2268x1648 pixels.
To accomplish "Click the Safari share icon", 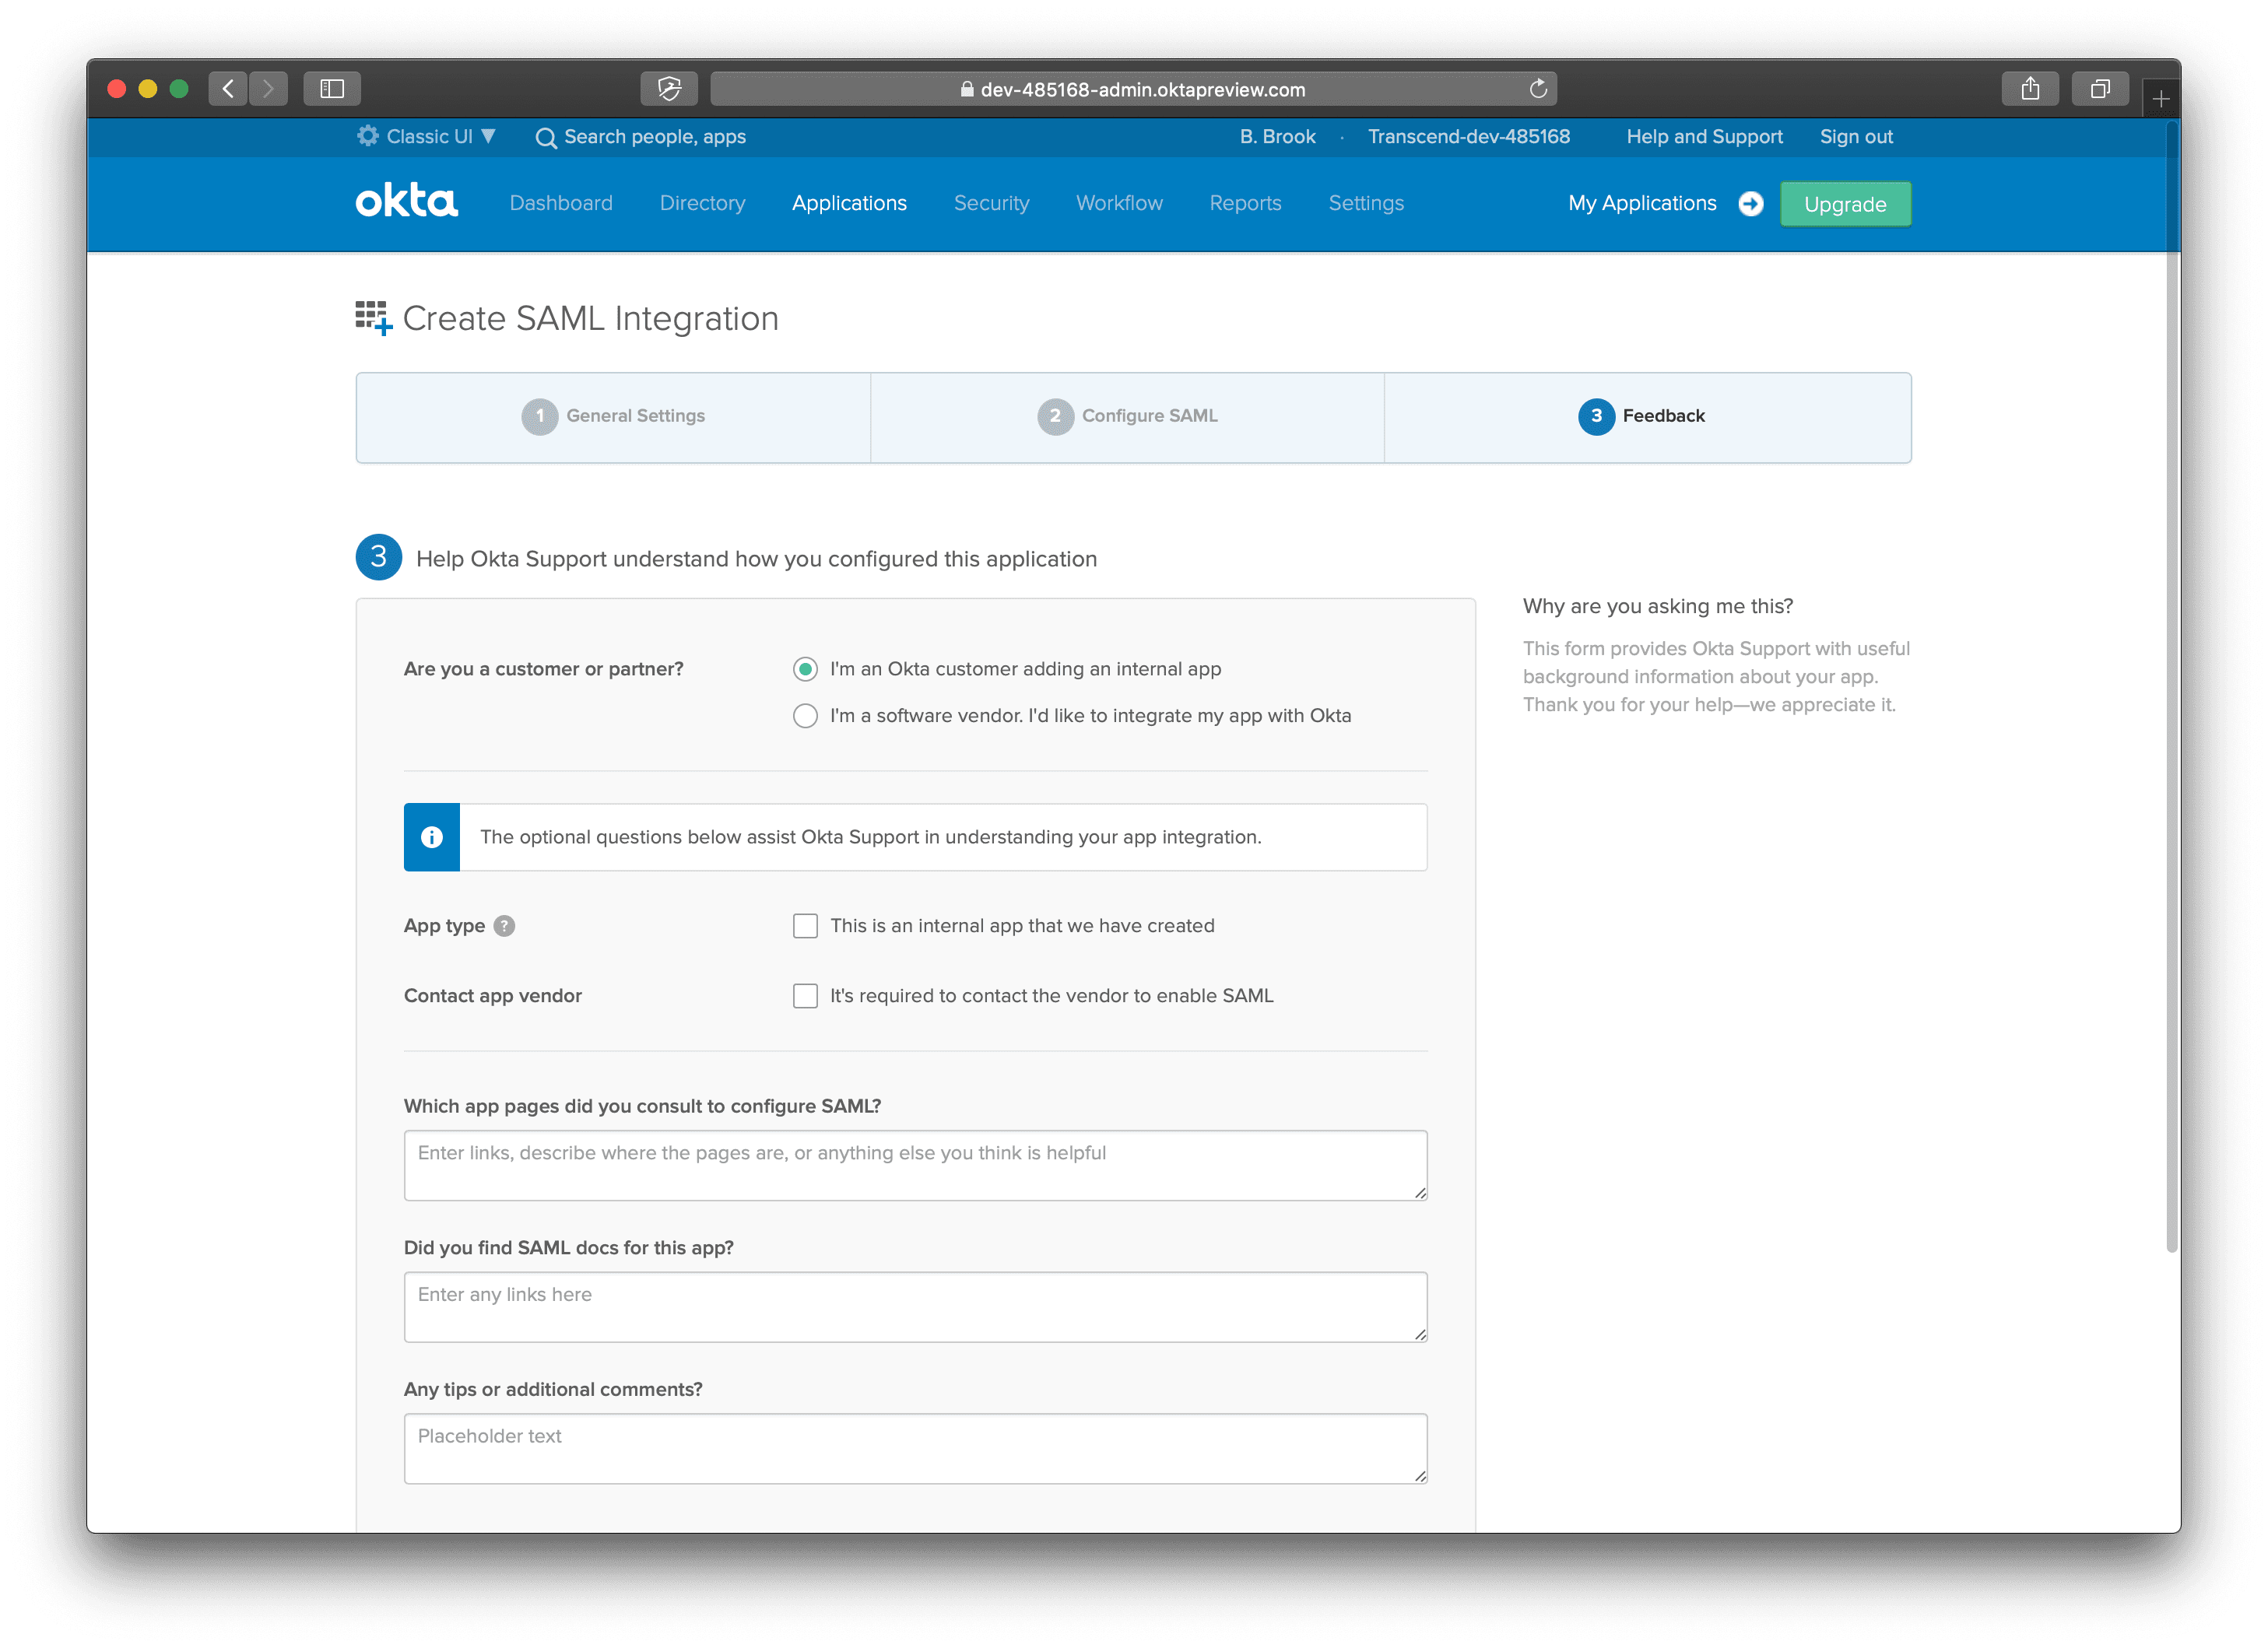I will (2029, 89).
